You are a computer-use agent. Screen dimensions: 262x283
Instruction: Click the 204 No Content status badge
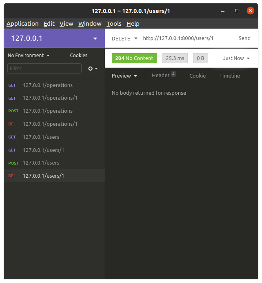(x=134, y=58)
